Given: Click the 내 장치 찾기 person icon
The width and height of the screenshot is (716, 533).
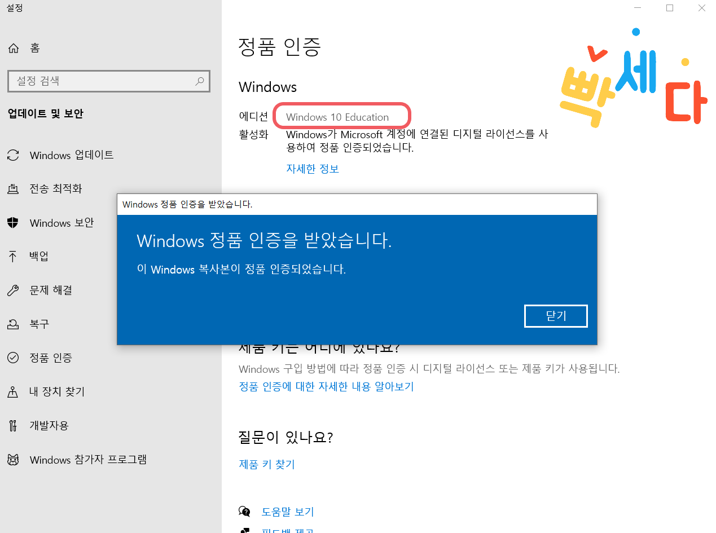Looking at the screenshot, I should pos(13,391).
